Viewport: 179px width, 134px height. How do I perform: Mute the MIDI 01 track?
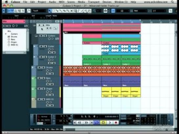click(x=39, y=99)
